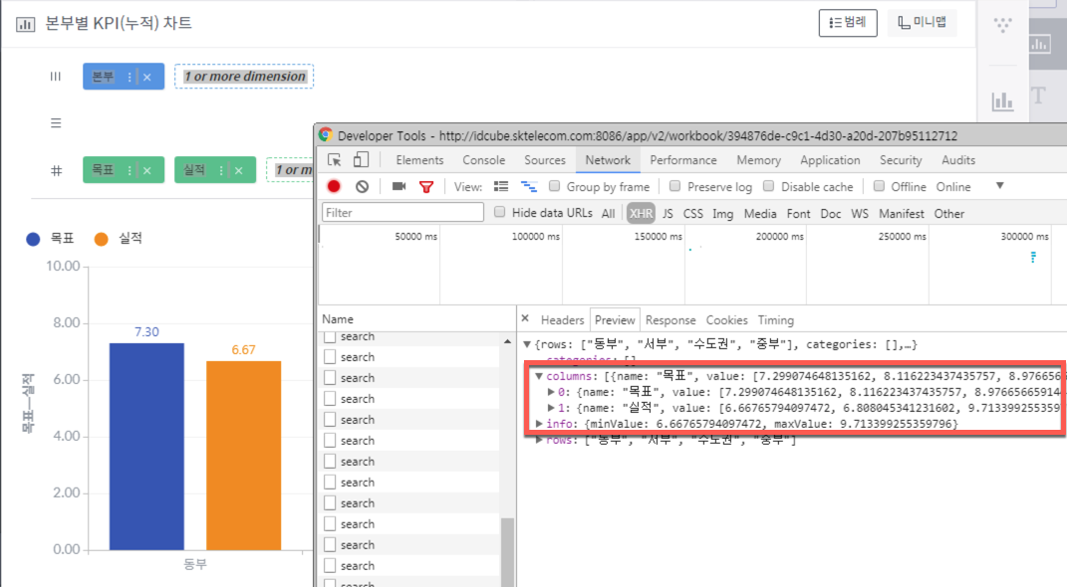Check Hide data URLs
This screenshot has height=587, width=1067.
point(499,212)
